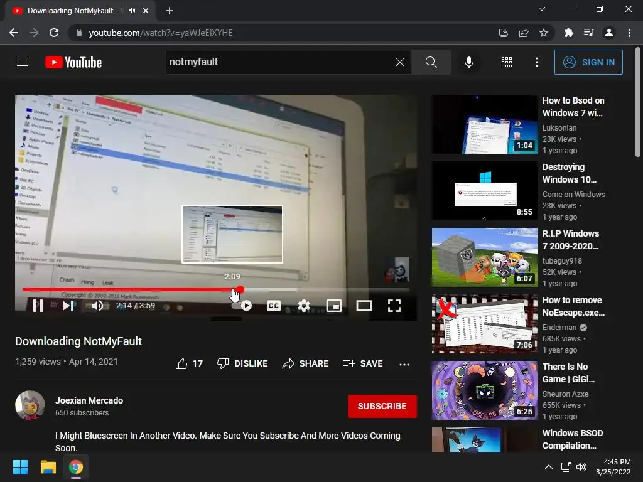The height and width of the screenshot is (482, 643).
Task: Switch to theater mode
Action: point(364,306)
